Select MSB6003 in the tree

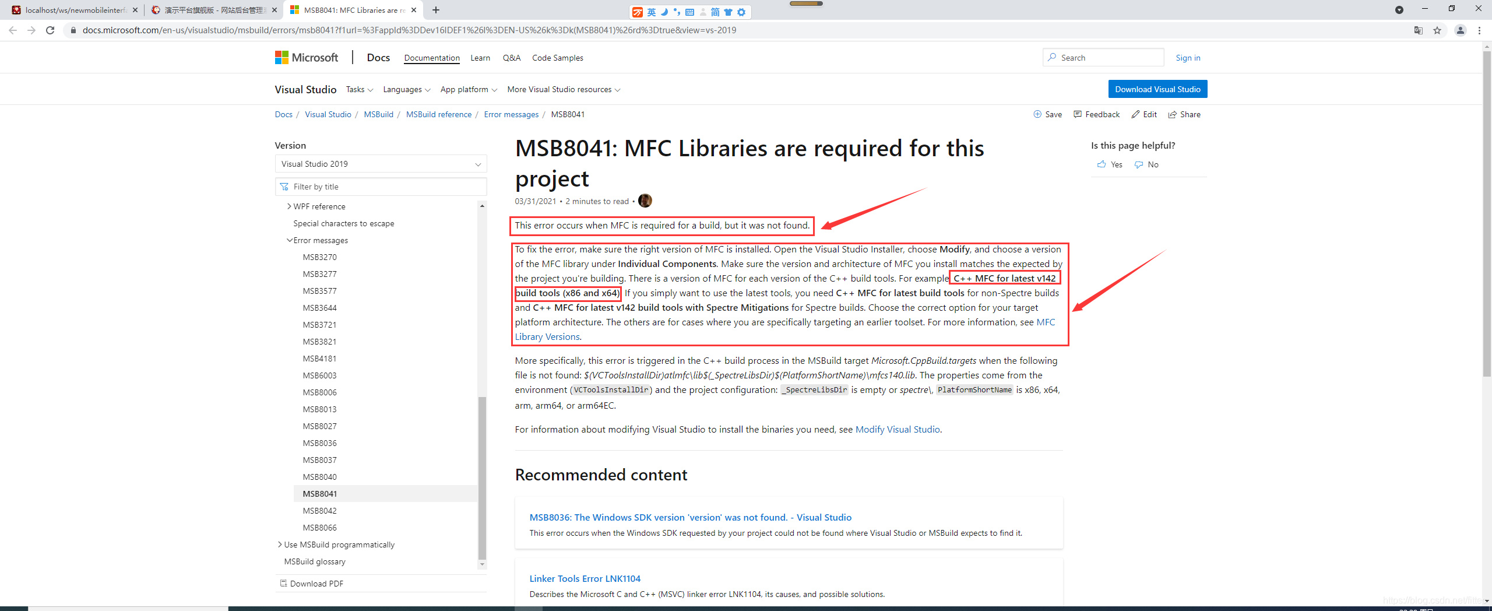coord(319,375)
